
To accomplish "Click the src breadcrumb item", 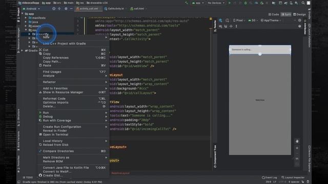I will click(57, 3).
